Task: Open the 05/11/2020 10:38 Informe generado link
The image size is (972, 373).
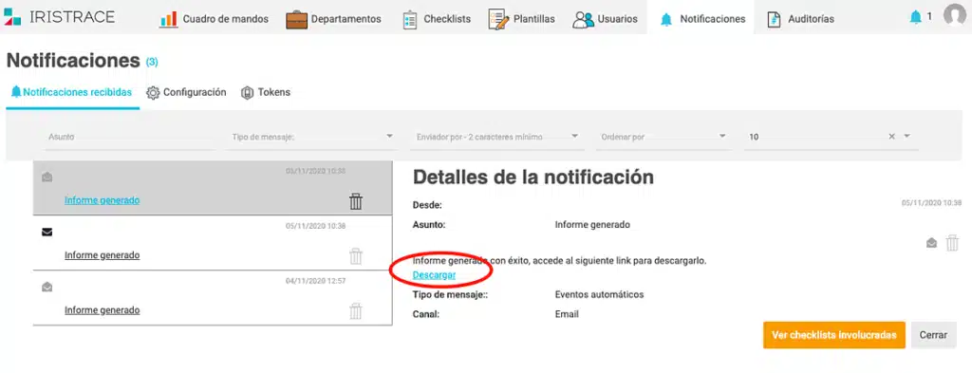Action: click(x=102, y=254)
